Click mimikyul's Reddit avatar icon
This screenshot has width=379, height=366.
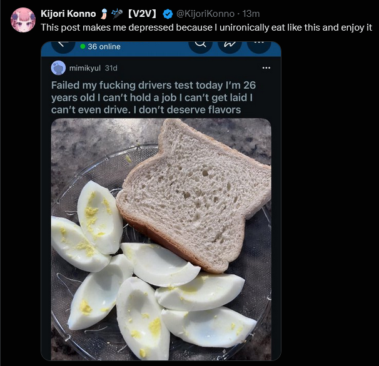[58, 68]
